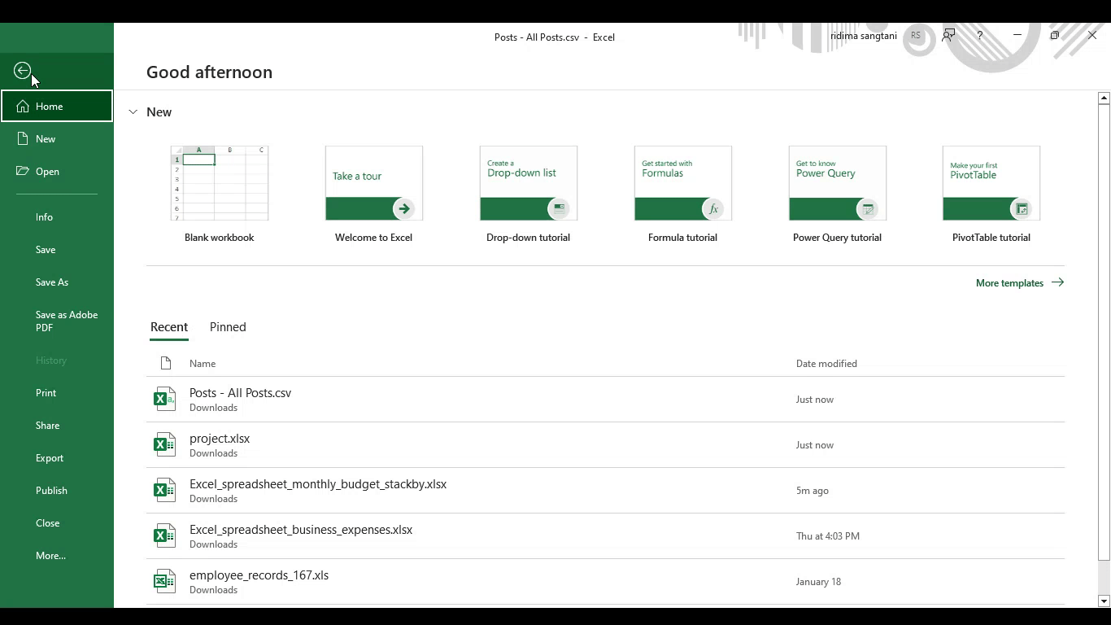
Task: Go back using the circled arrow
Action: point(22,71)
